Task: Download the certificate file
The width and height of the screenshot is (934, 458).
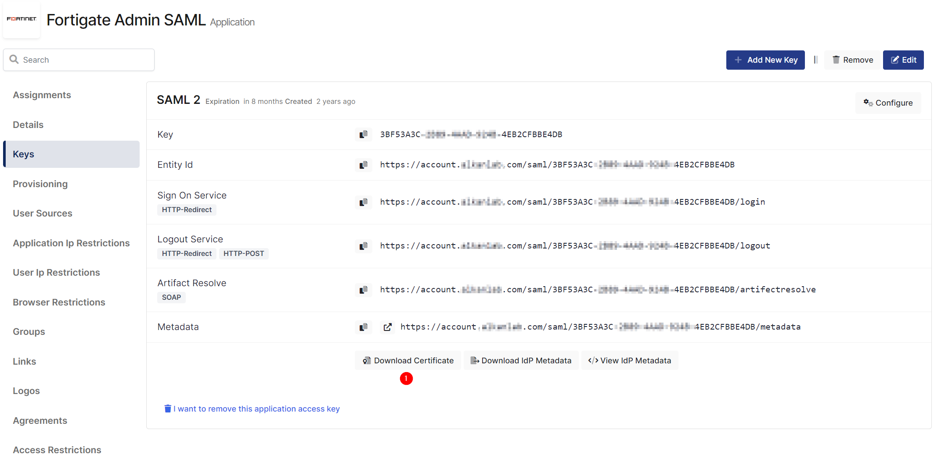Action: pos(408,361)
